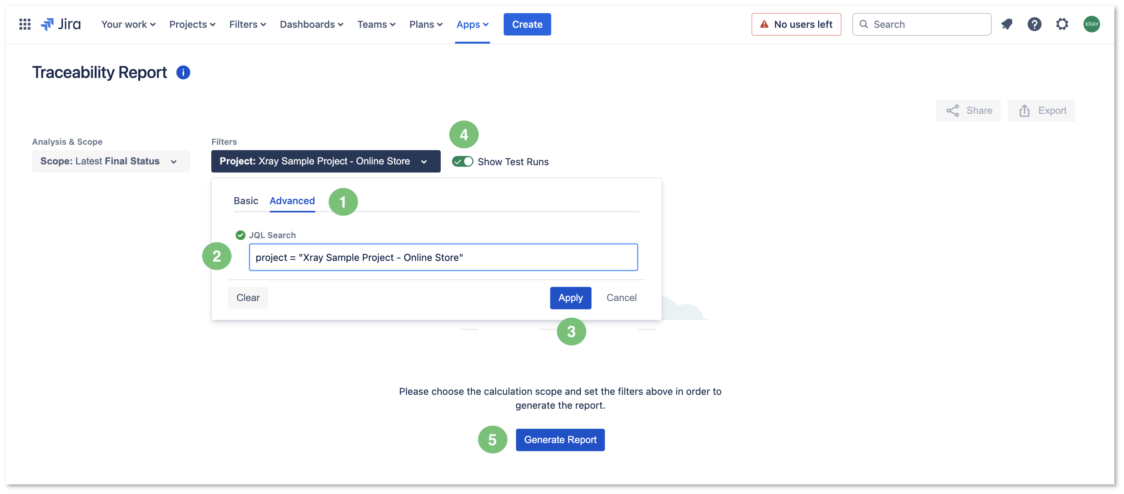Viewport: 1124px width, 494px height.
Task: Open the Scope: Latest Final Status dropdown
Action: (x=111, y=161)
